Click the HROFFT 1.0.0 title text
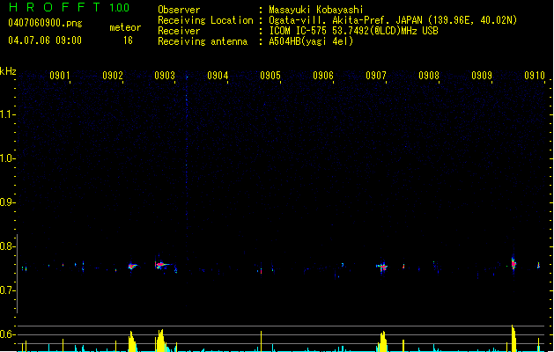Image resolution: width=554 pixels, height=352 pixels. [70, 7]
